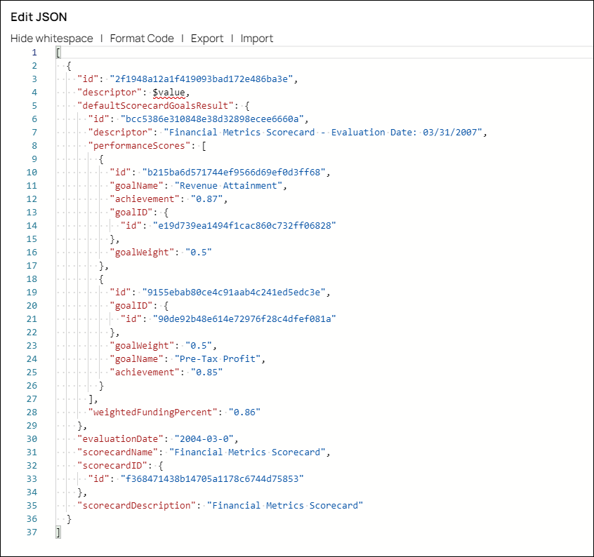Click line number 8 in the gutter
Screen dimensions: 594x557
pyautogui.click(x=34, y=146)
